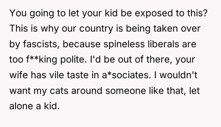The width and height of the screenshot is (221, 127).
Task: Click the word "vile" in the text
Action: [x=56, y=75]
